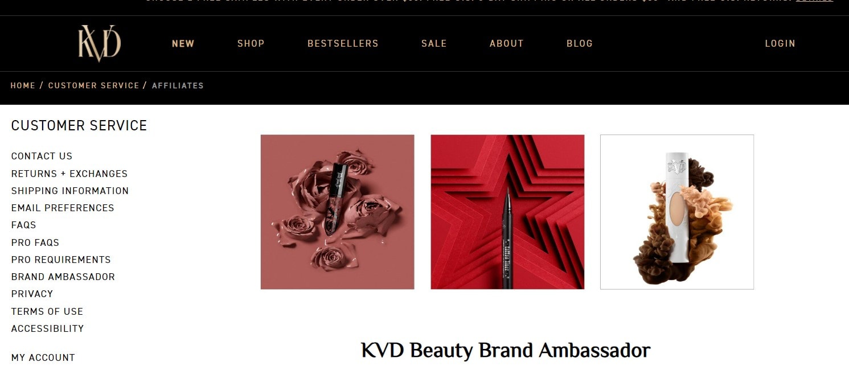Open the SALE section
Image resolution: width=849 pixels, height=366 pixels.
[434, 43]
